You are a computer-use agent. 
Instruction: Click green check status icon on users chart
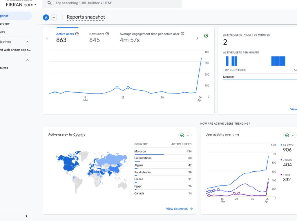tap(206, 36)
